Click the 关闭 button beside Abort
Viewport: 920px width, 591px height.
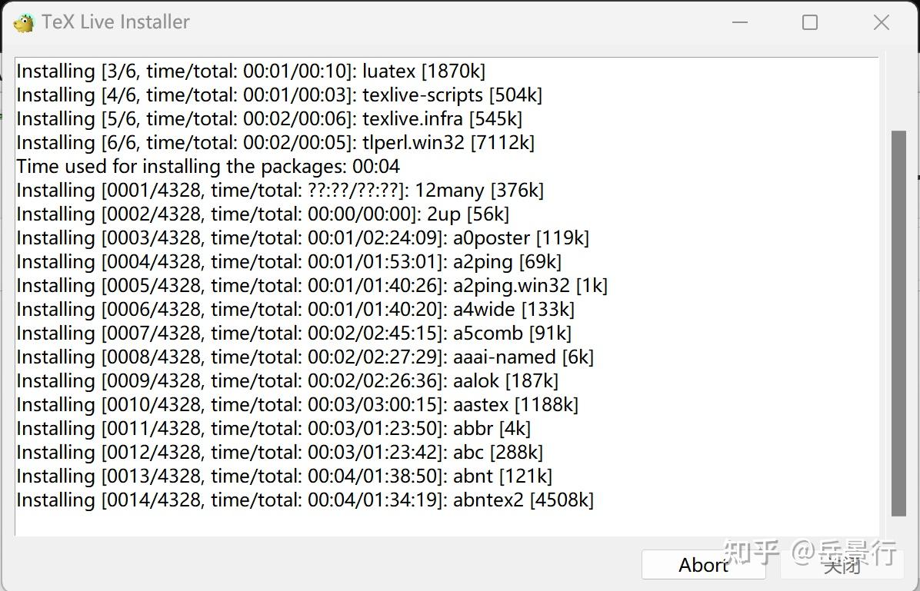[x=842, y=565]
